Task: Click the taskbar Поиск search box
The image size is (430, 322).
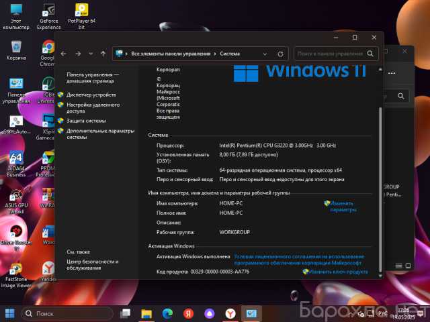Action: (x=67, y=313)
